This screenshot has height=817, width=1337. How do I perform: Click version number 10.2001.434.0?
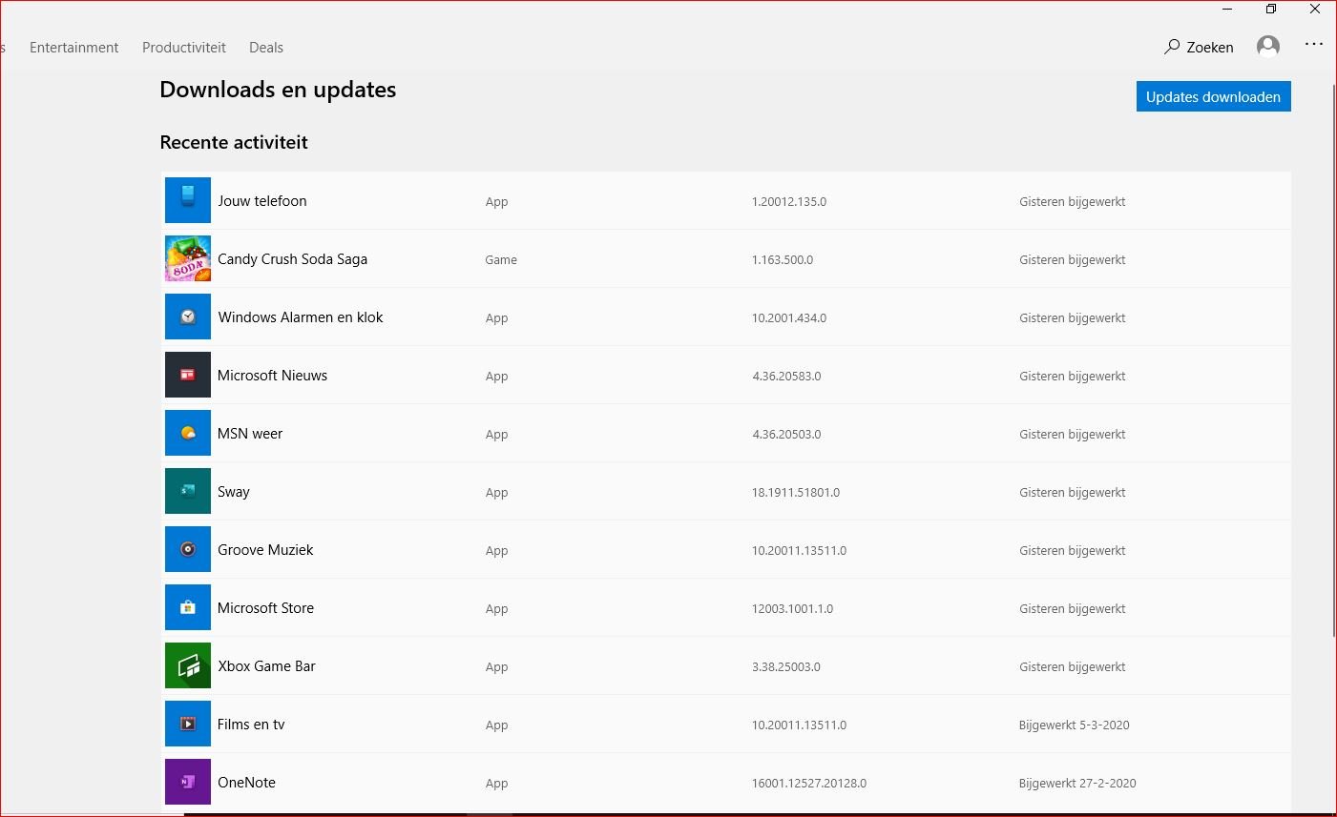point(789,318)
